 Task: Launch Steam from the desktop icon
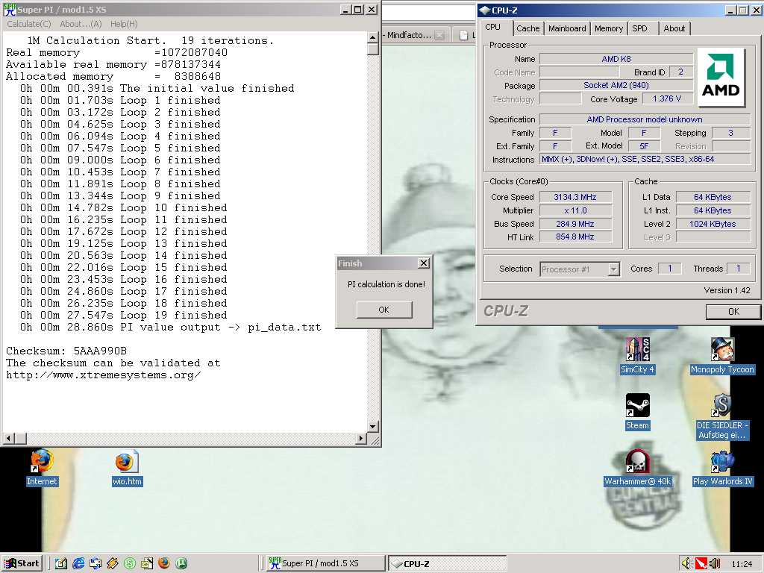pyautogui.click(x=637, y=411)
